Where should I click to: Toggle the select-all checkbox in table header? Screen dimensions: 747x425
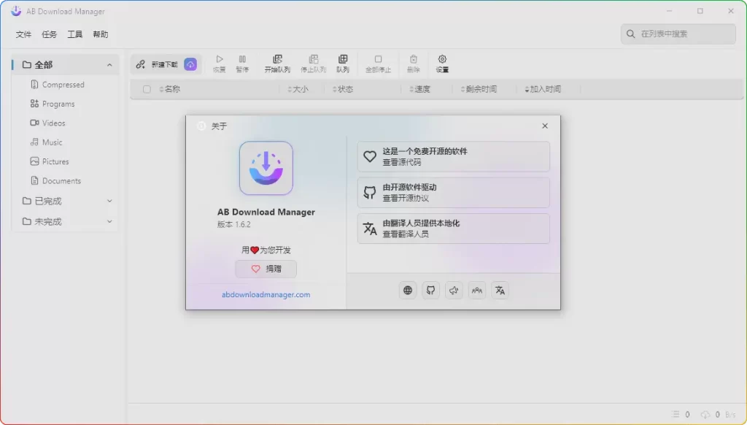click(x=147, y=89)
